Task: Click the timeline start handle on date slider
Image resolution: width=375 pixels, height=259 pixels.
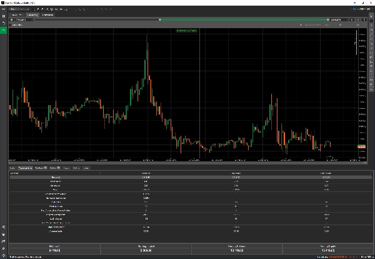Action: (160, 19)
